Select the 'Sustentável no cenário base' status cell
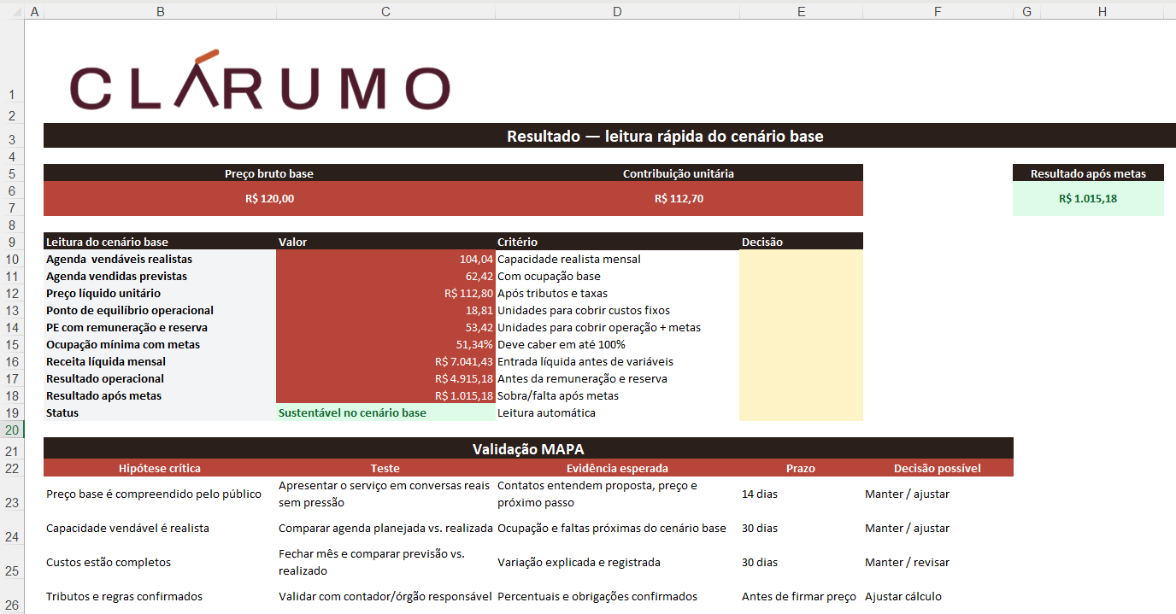The width and height of the screenshot is (1176, 614). click(385, 412)
